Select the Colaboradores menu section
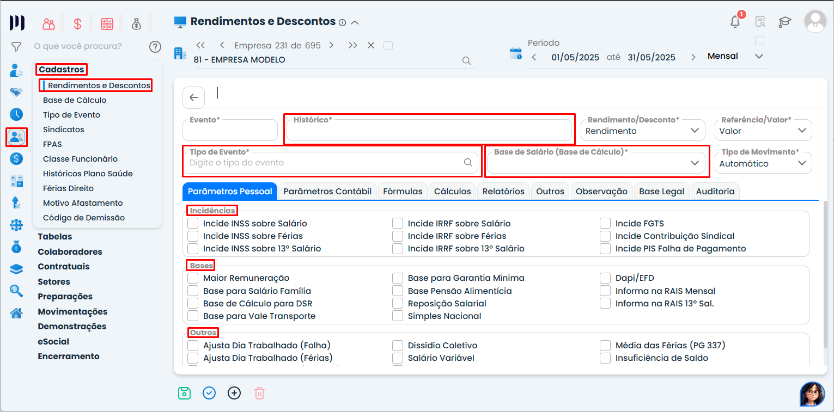 pyautogui.click(x=70, y=252)
